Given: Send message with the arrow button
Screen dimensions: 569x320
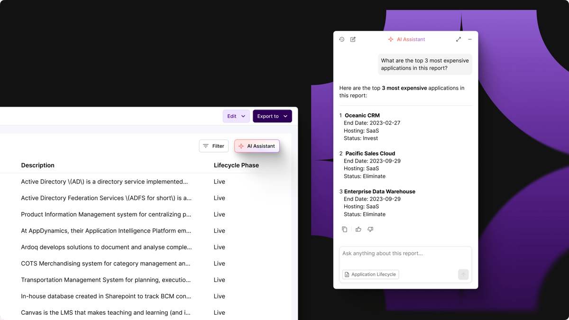Looking at the screenshot, I should pyautogui.click(x=463, y=274).
